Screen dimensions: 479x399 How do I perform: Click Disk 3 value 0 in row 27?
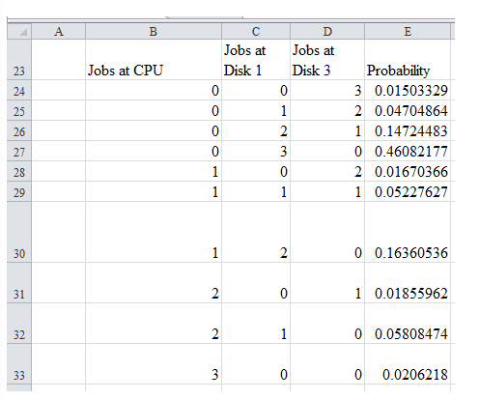coord(327,151)
